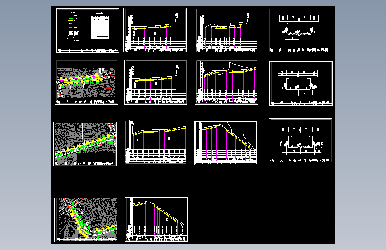Open the plan sheet showing the curved road

click(x=86, y=220)
